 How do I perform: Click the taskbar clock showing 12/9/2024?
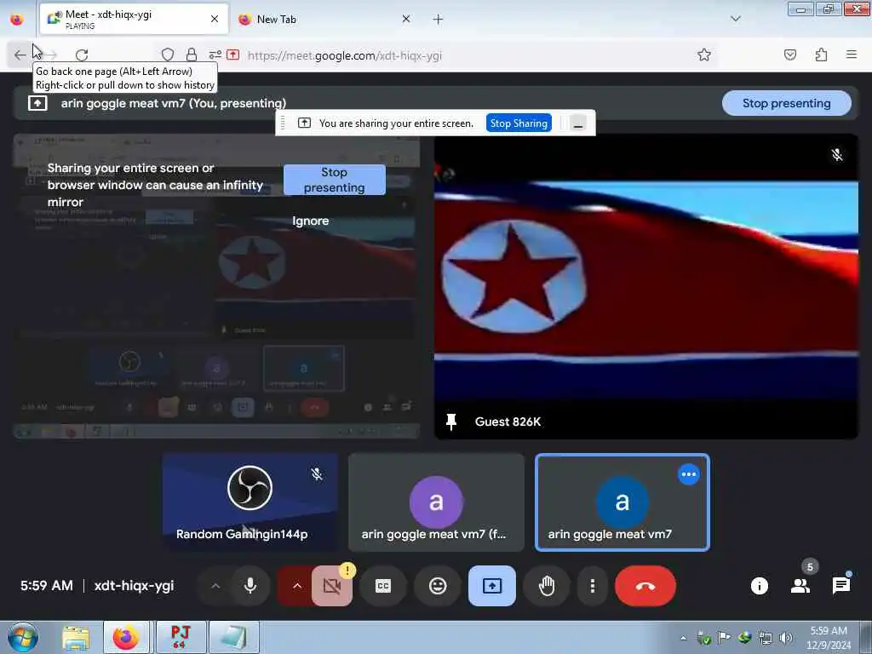tap(829, 638)
